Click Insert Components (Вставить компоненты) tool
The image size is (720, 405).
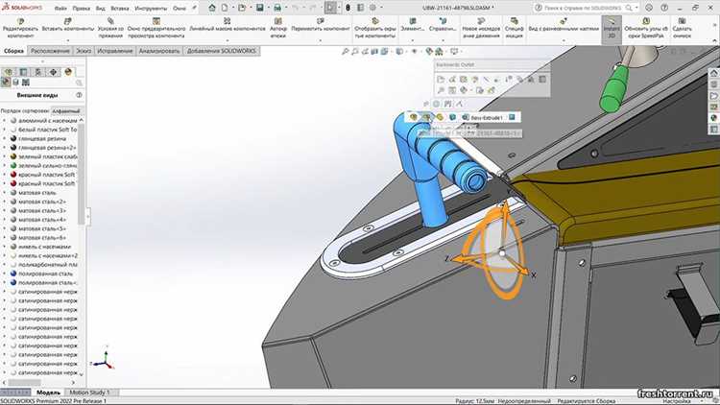(x=68, y=25)
